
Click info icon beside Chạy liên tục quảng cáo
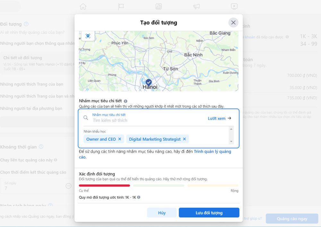pyautogui.click(x=55, y=160)
